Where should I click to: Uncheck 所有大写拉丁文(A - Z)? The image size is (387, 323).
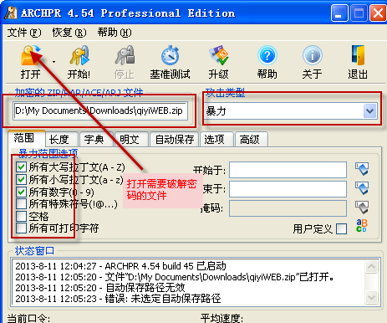pos(22,167)
